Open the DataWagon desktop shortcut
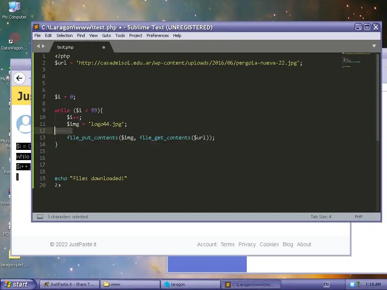This screenshot has height=290, width=387. (14, 42)
